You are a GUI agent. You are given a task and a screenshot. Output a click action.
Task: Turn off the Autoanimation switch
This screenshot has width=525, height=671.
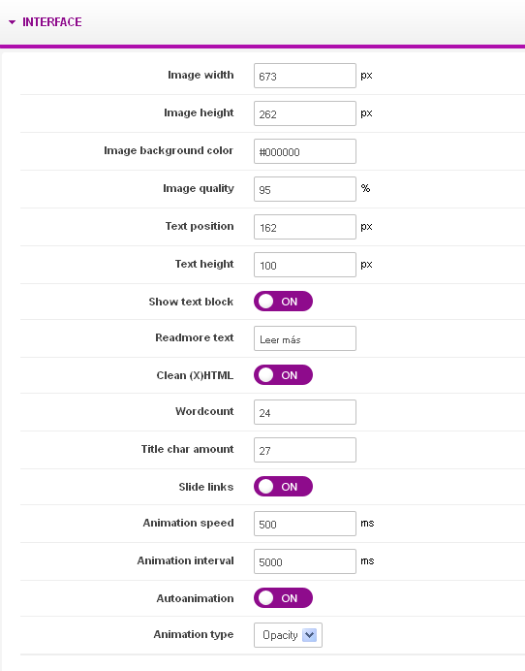point(283,598)
